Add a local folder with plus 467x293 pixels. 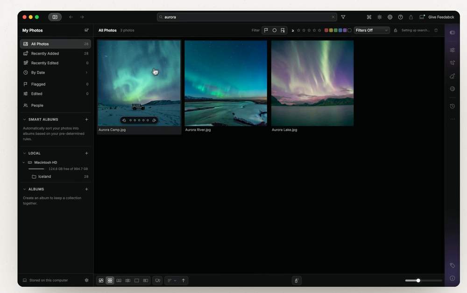(86, 153)
